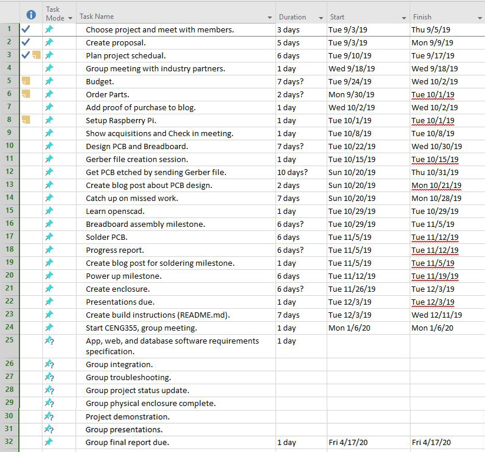Viewport: 485px width, 452px height.
Task: Click task mode pin for Add proof of purchase row
Action: point(49,107)
